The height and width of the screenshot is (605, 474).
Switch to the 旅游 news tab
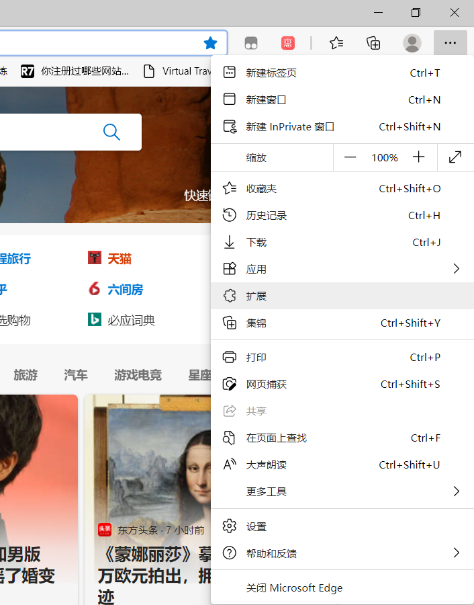[26, 375]
